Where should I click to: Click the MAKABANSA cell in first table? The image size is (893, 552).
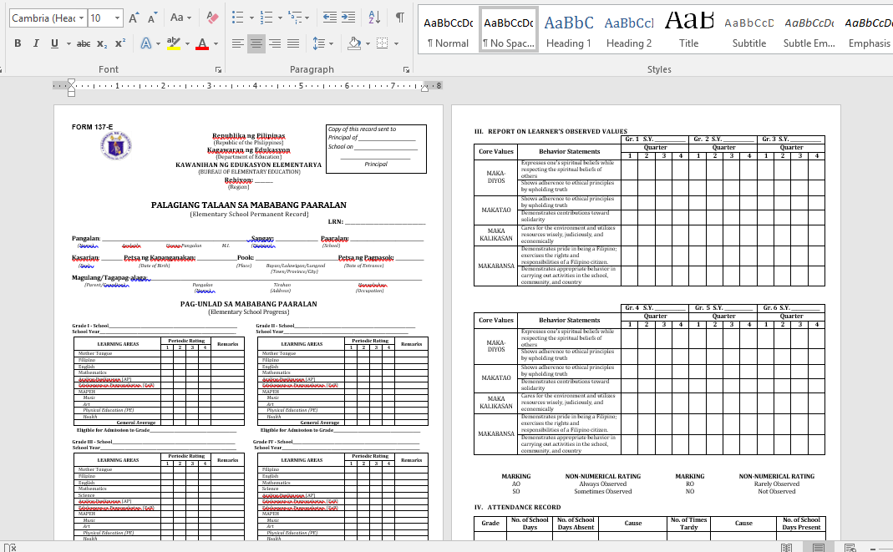click(496, 266)
